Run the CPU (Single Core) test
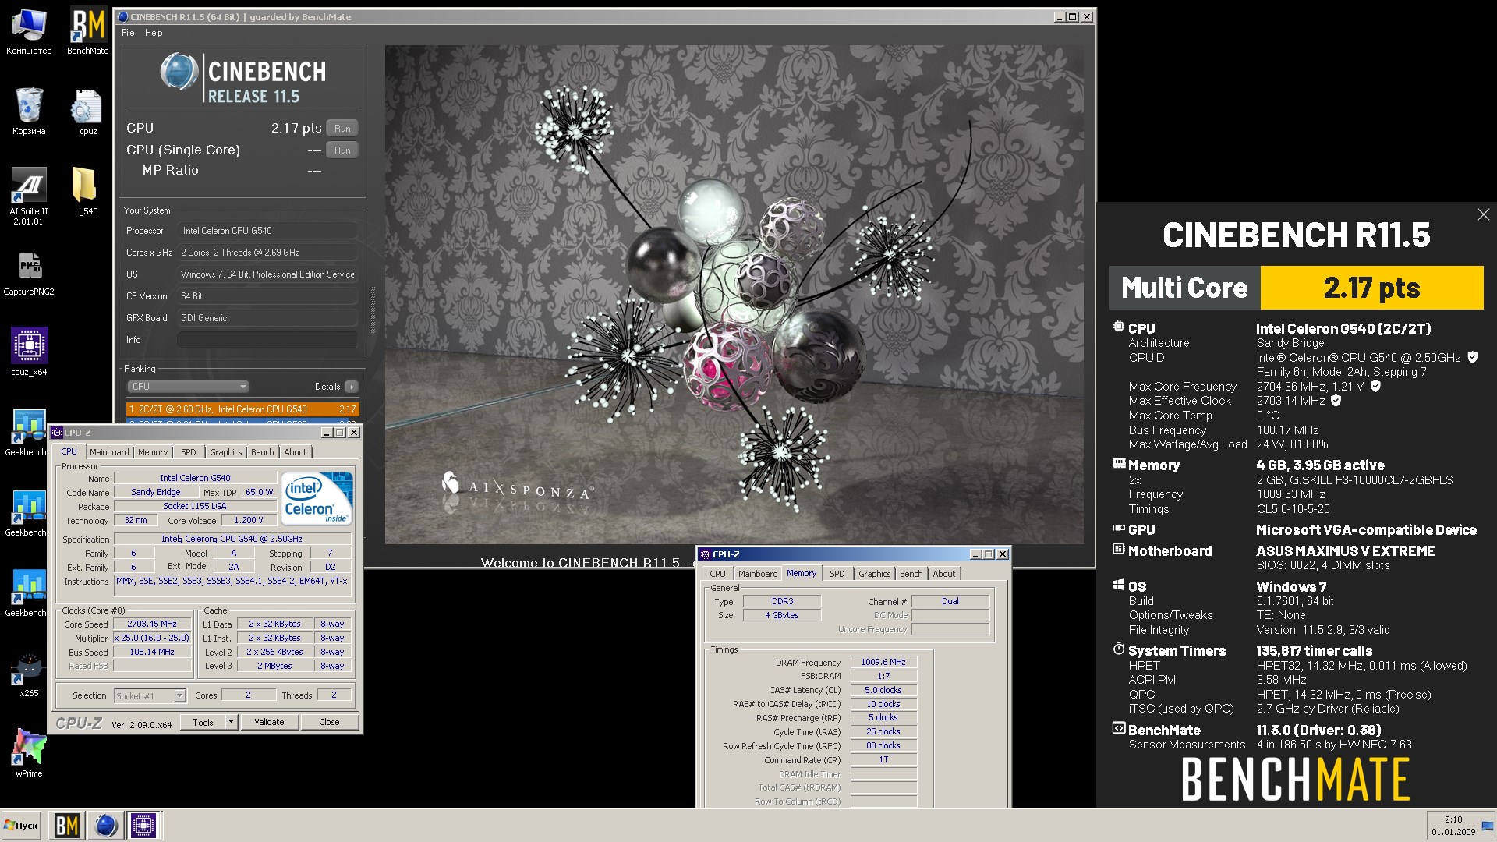The height and width of the screenshot is (842, 1497). [342, 150]
